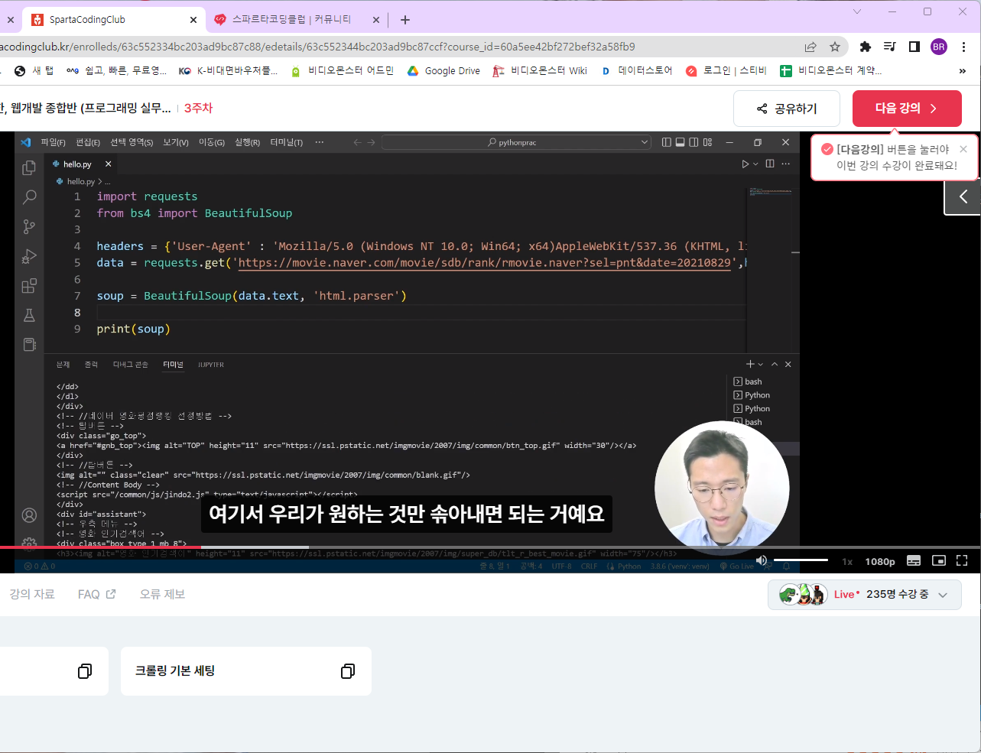Toggle VS Code panel layout icon
This screenshot has width=981, height=753.
[680, 142]
